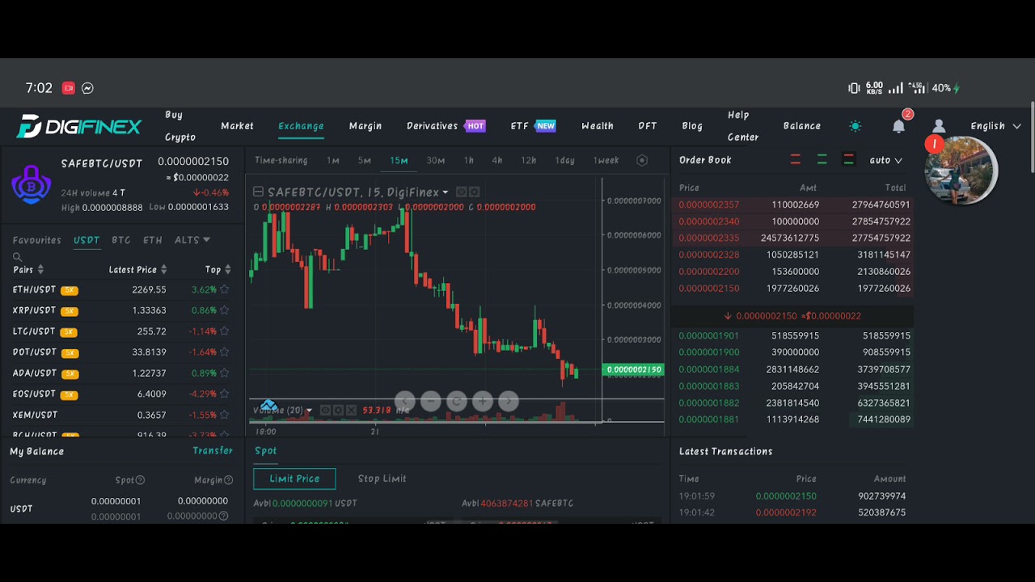
Task: Open Buy Crypto menu
Action: [180, 126]
